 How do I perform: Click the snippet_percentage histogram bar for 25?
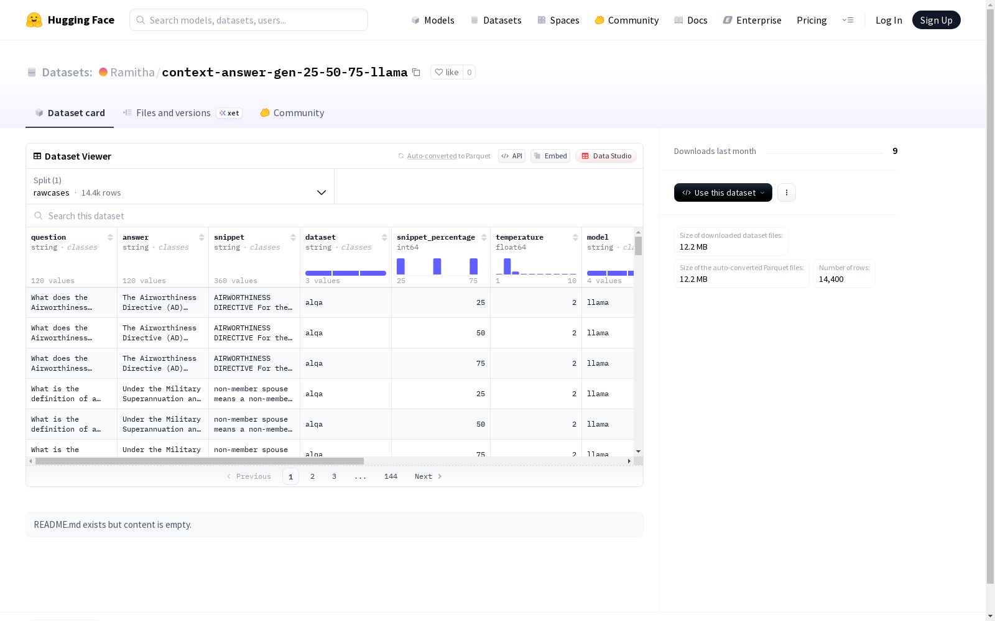click(x=400, y=266)
